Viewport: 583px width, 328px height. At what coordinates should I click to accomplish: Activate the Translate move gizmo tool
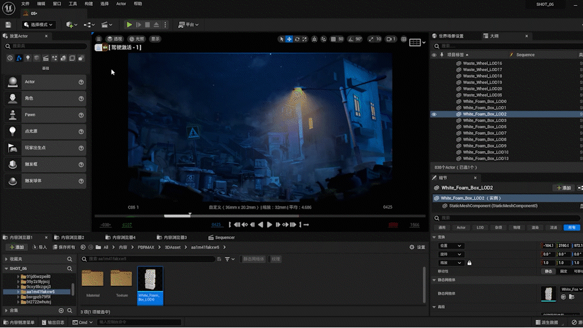tap(289, 39)
